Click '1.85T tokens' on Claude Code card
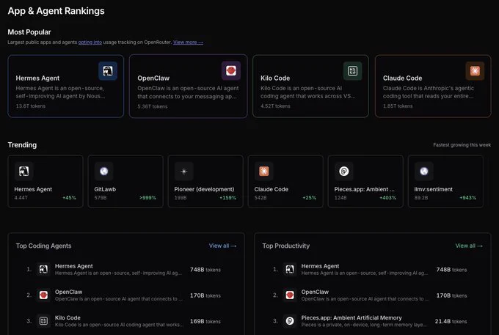This screenshot has height=335, width=499. (x=398, y=106)
